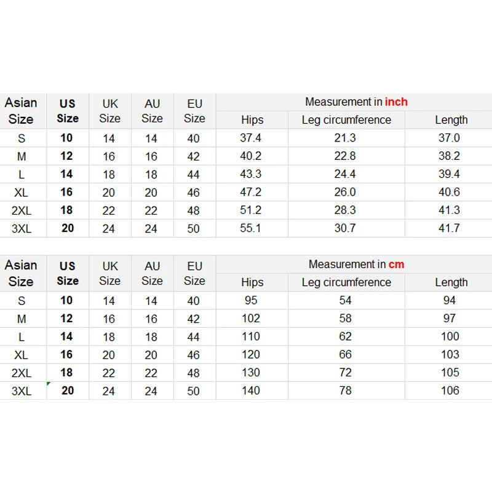The width and height of the screenshot is (492, 492).
Task: Click the 54 leg circumference cell
Action: coord(346,301)
